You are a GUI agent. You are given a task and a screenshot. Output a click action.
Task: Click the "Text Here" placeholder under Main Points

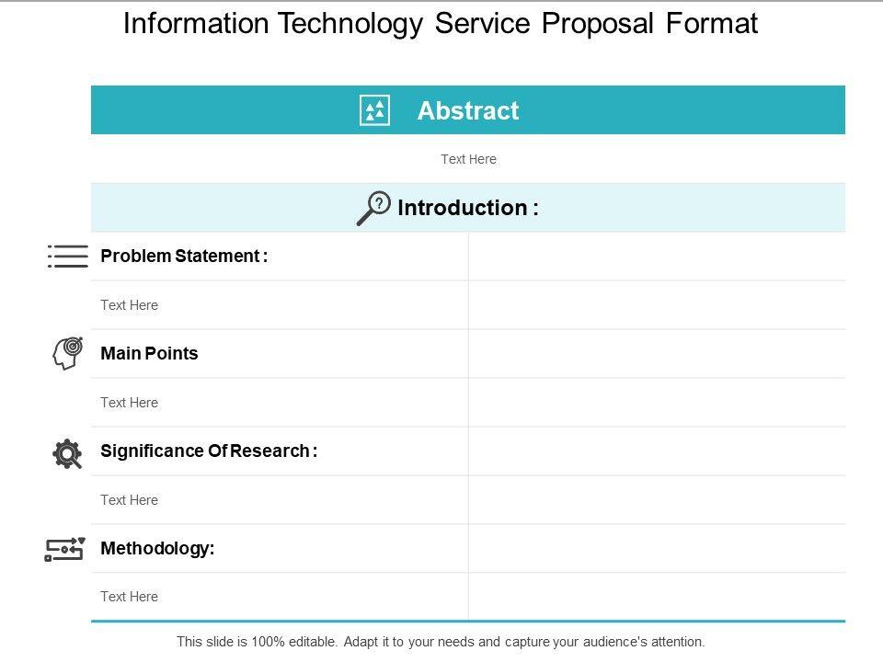click(129, 403)
